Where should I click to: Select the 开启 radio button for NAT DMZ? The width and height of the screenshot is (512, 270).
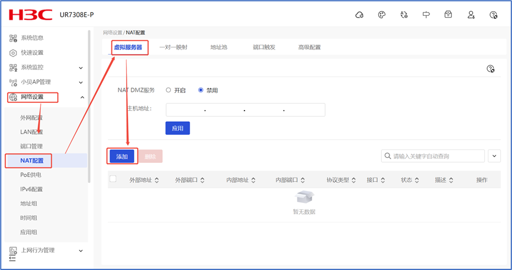(x=169, y=90)
